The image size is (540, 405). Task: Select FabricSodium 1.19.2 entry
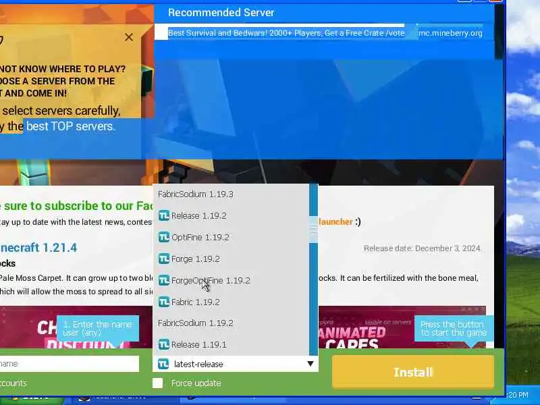coord(231,323)
